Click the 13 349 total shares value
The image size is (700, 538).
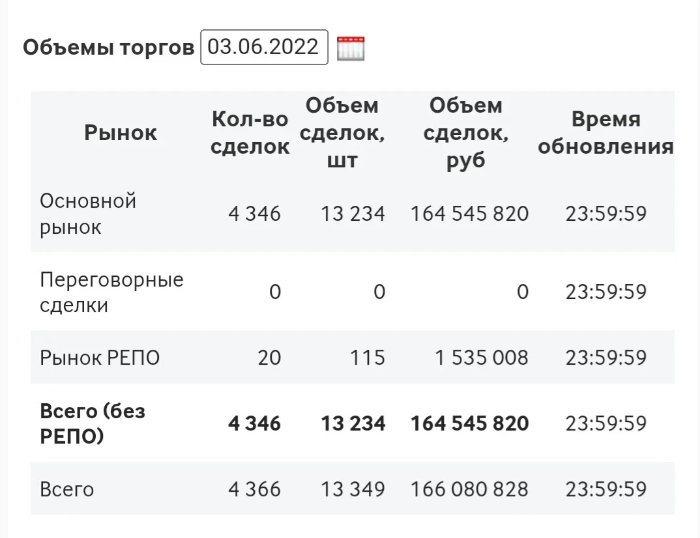[353, 489]
